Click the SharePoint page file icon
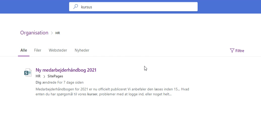Screen dimensions: 261x129 (28, 73)
